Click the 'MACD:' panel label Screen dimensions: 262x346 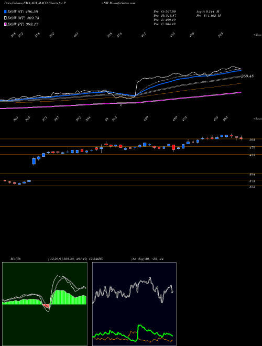coord(16,259)
